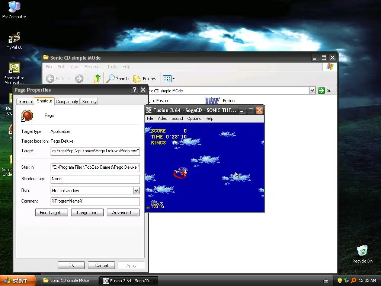Open the Start menu
This screenshot has width=381, height=286.
point(18,281)
